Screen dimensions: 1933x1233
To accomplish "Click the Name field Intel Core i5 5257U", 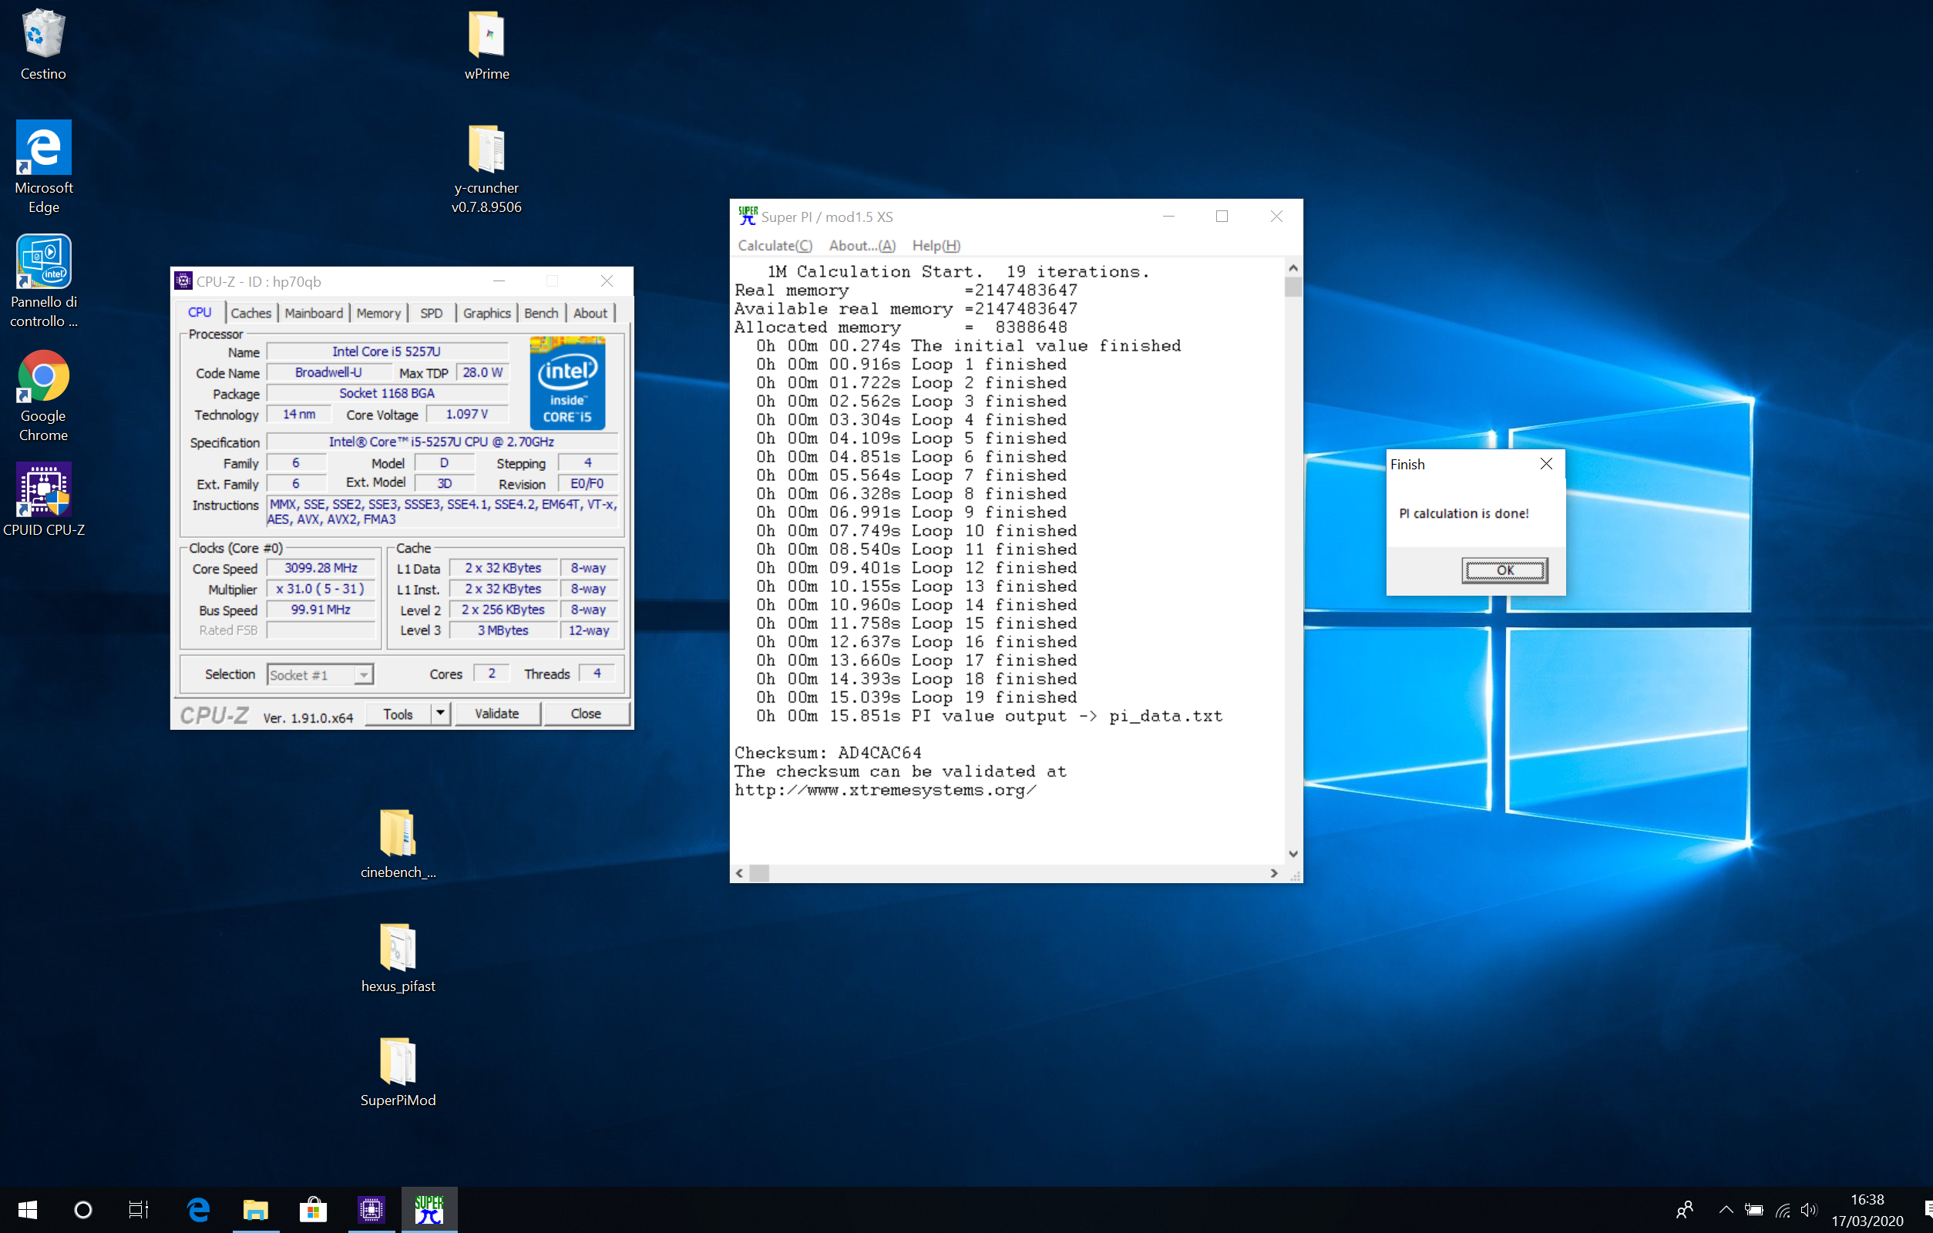I will [387, 351].
